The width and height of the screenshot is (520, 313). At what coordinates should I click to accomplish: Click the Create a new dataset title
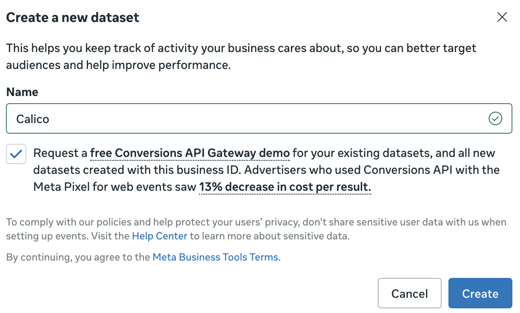point(72,17)
